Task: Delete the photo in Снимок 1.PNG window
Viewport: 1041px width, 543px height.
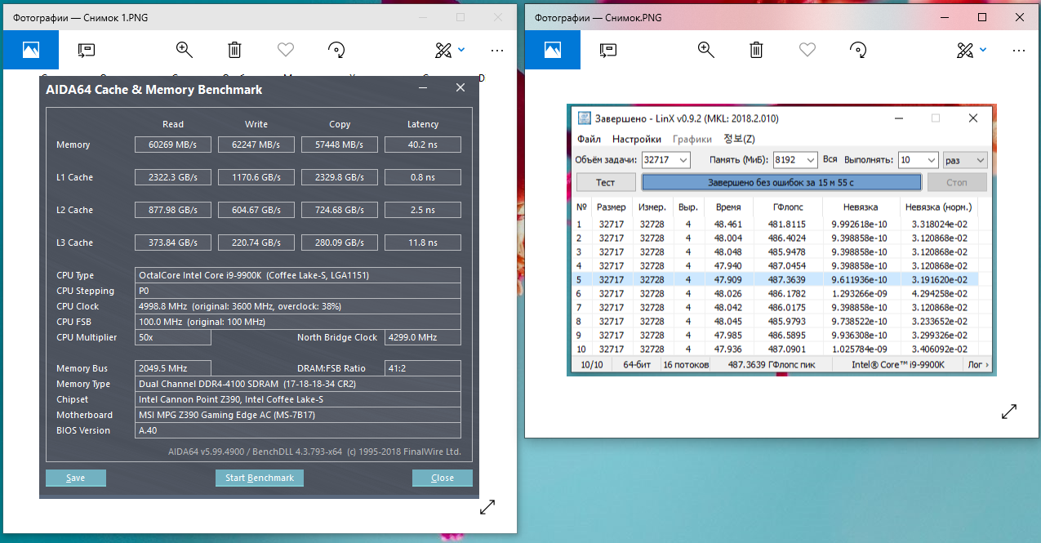Action: pos(234,50)
